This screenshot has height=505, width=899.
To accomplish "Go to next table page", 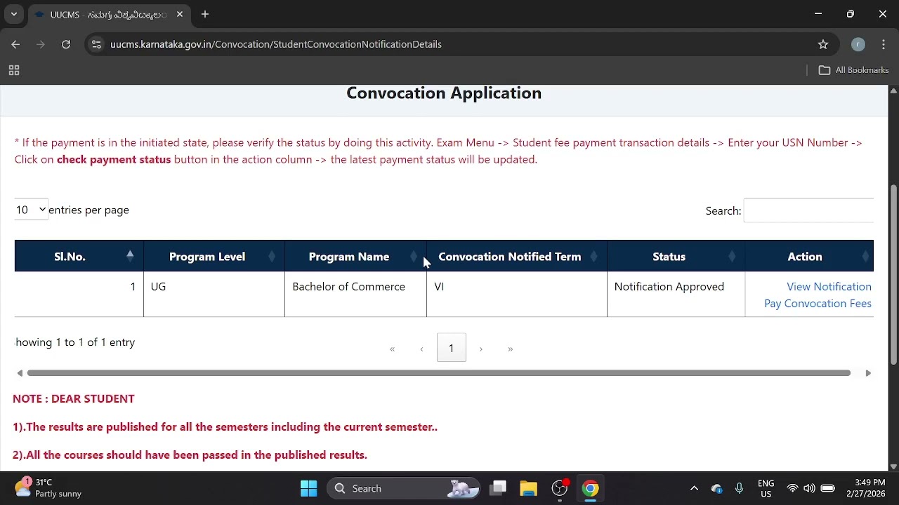I will [x=481, y=349].
